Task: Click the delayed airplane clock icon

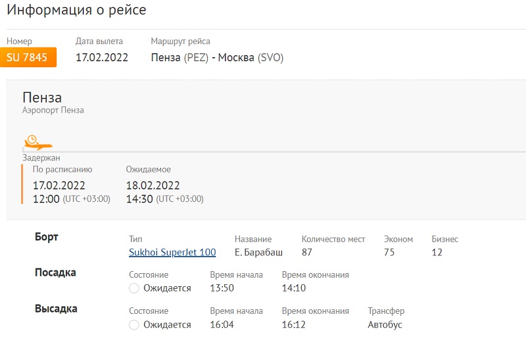Action: coord(37,141)
